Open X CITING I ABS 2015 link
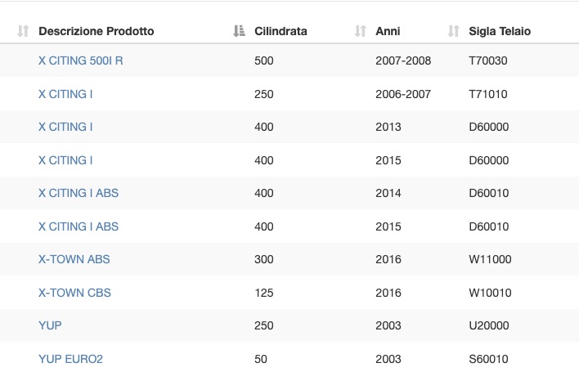 (79, 226)
